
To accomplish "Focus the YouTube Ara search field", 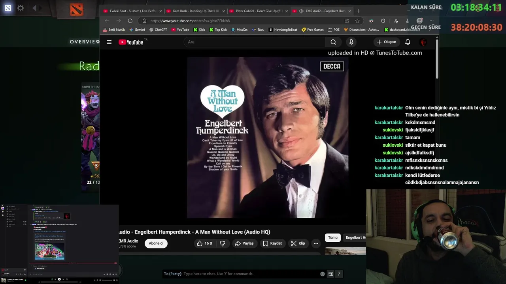I will tap(254, 42).
